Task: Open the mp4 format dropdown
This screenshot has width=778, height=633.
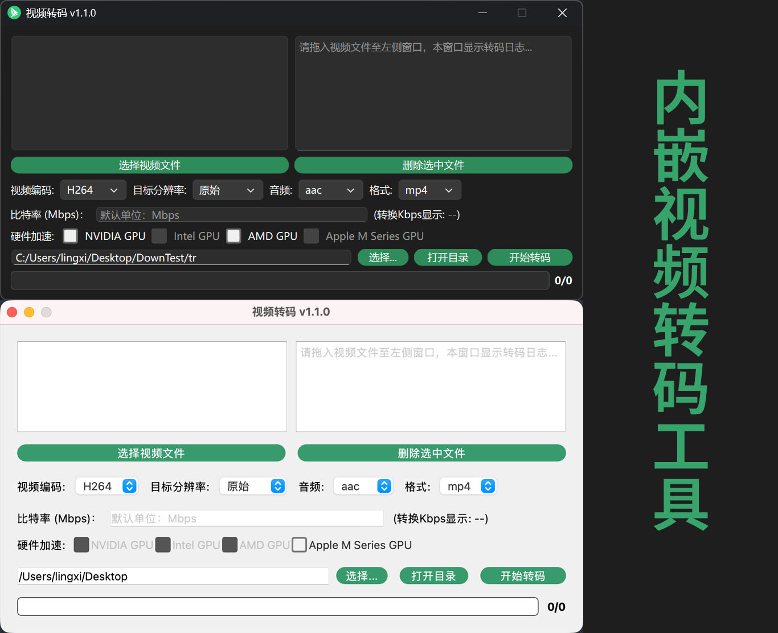Action: point(430,190)
